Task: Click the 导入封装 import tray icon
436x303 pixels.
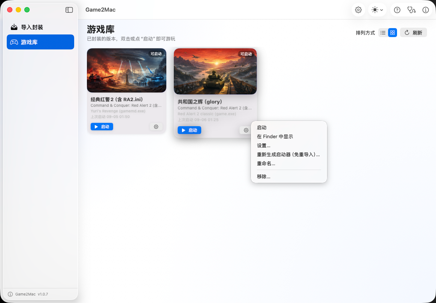Action: click(14, 27)
